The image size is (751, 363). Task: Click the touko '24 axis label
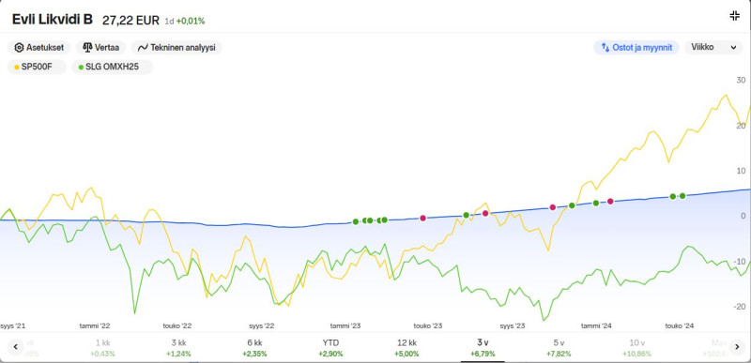pyautogui.click(x=679, y=326)
